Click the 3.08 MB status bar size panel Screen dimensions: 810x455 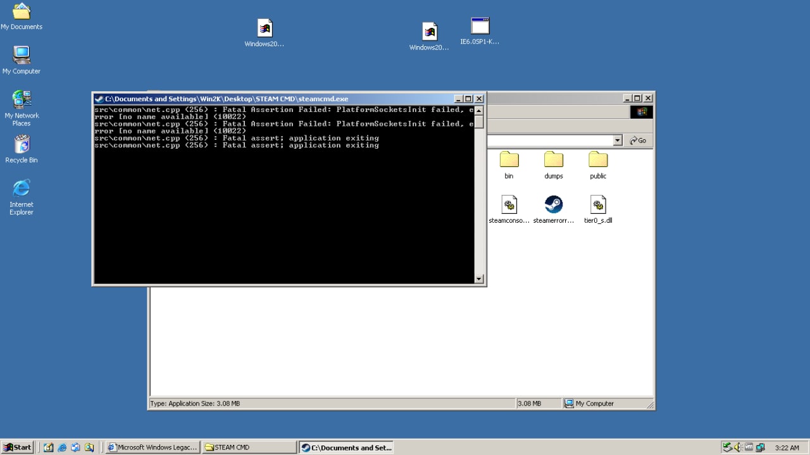point(538,403)
